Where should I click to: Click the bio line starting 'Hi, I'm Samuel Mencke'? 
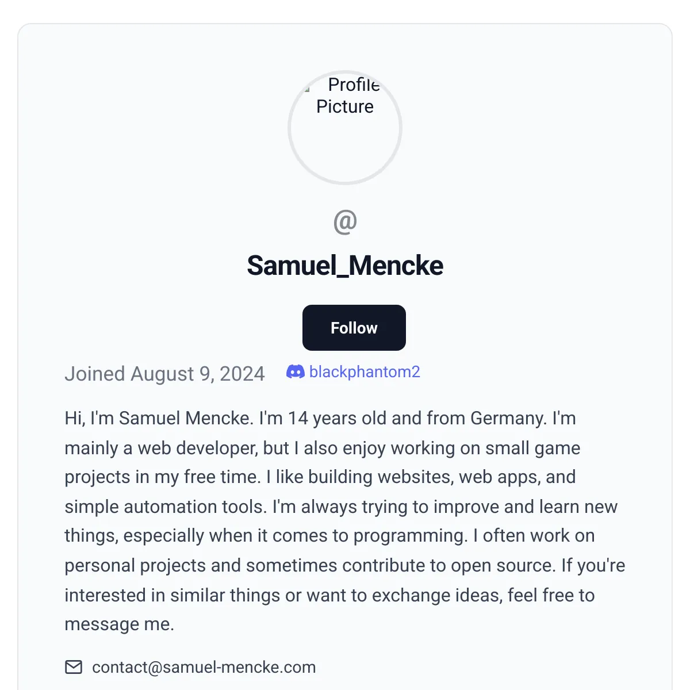[x=320, y=418]
